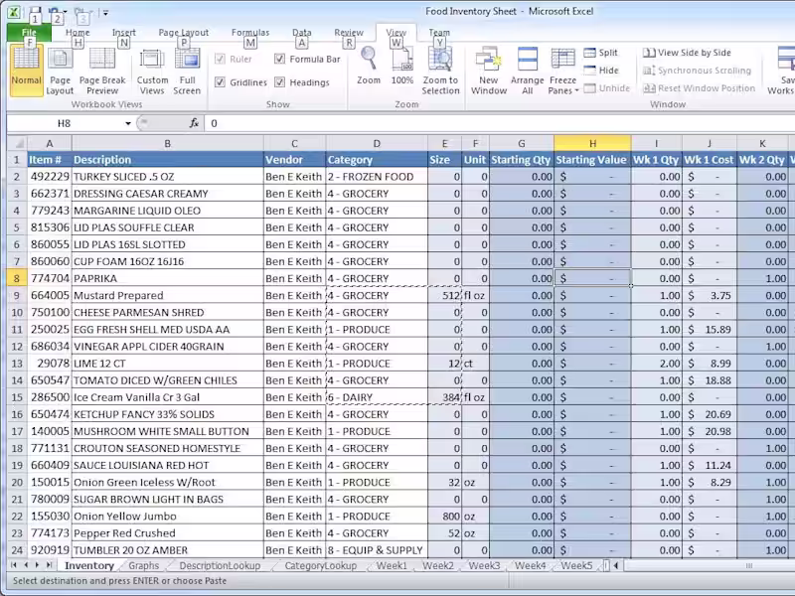Go to first sheet tab arrow
This screenshot has width=795, height=596.
14,565
